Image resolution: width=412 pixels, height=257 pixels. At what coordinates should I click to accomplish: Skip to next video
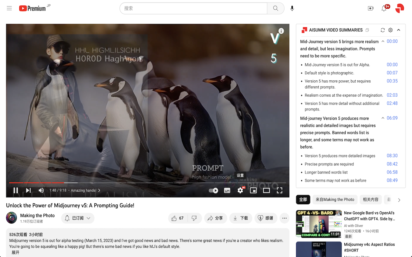tap(28, 190)
